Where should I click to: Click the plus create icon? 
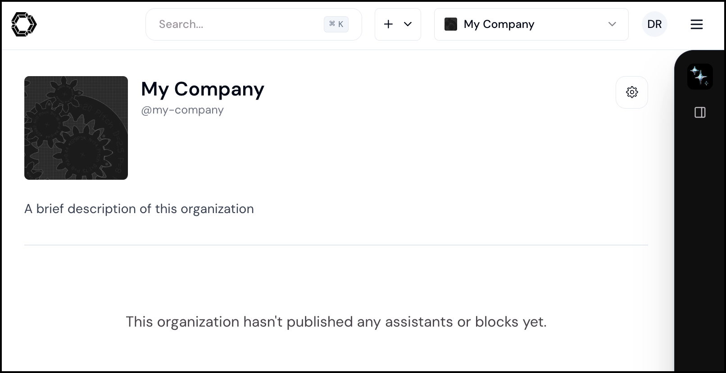(388, 24)
